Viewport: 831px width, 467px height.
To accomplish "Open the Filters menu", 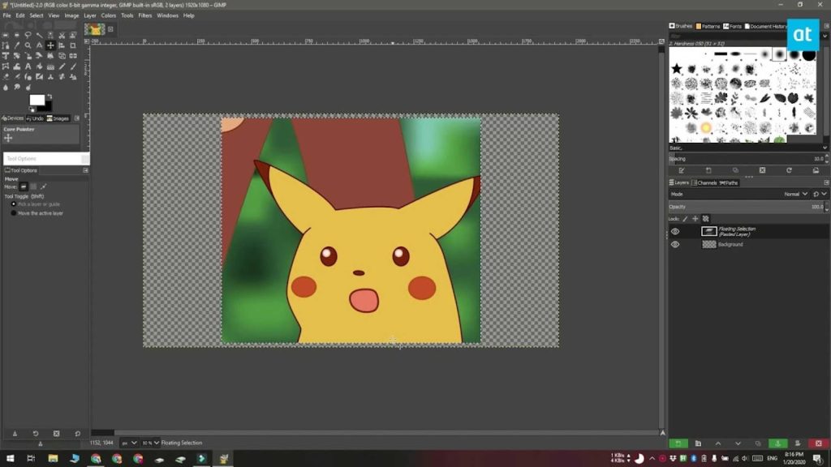I will [144, 15].
